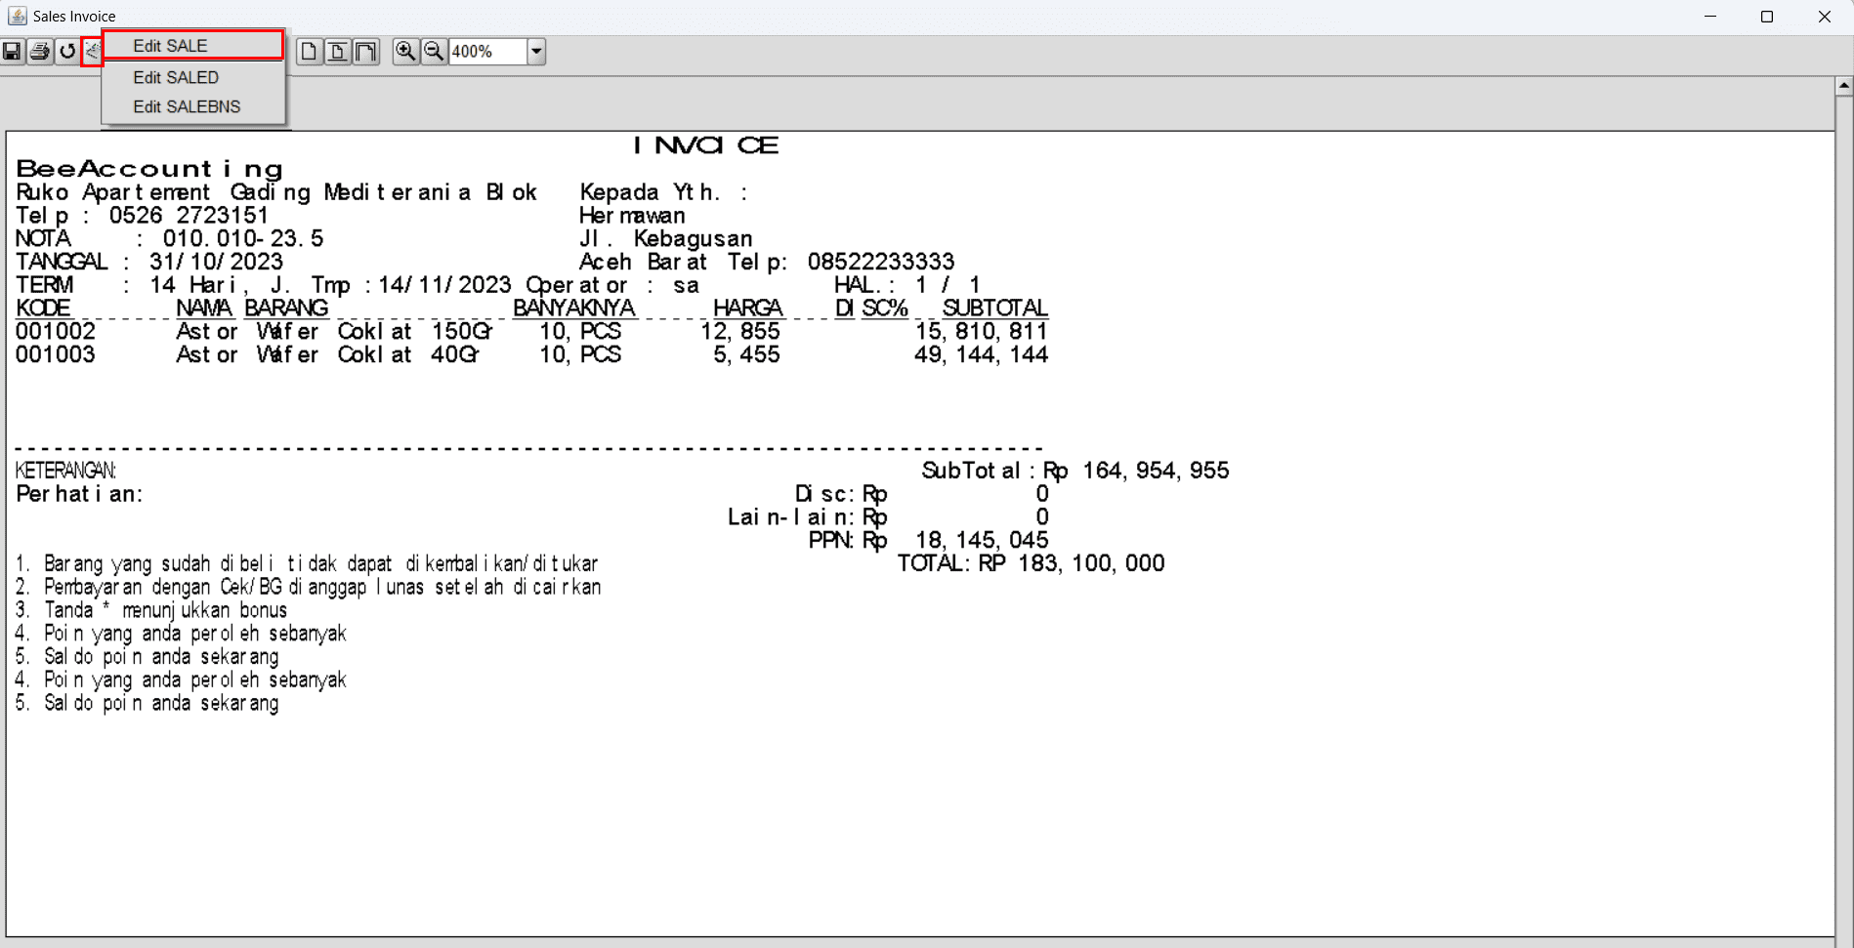Click the Reload report icon

click(x=67, y=52)
